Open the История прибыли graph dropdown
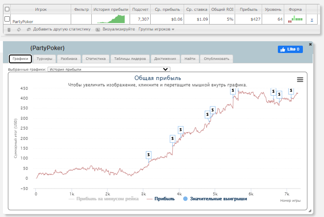 click(109, 69)
